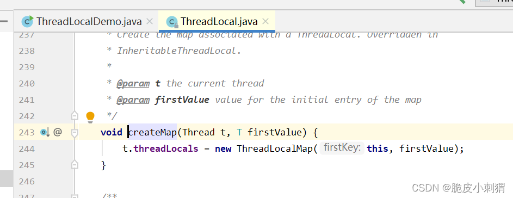Click the fold end marker on line 245

(75, 165)
